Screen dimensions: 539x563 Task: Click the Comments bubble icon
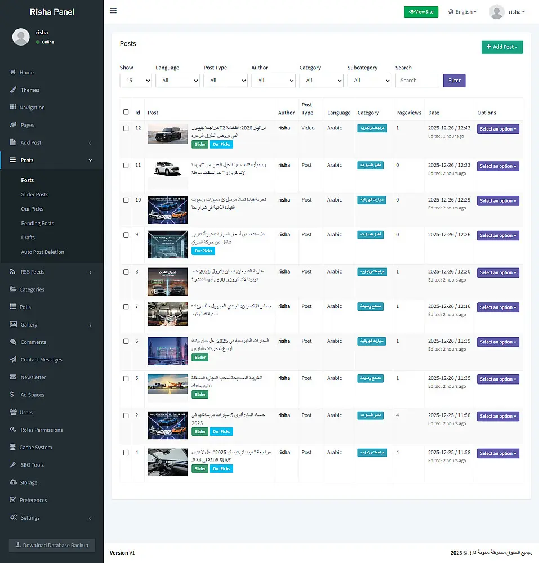click(13, 342)
